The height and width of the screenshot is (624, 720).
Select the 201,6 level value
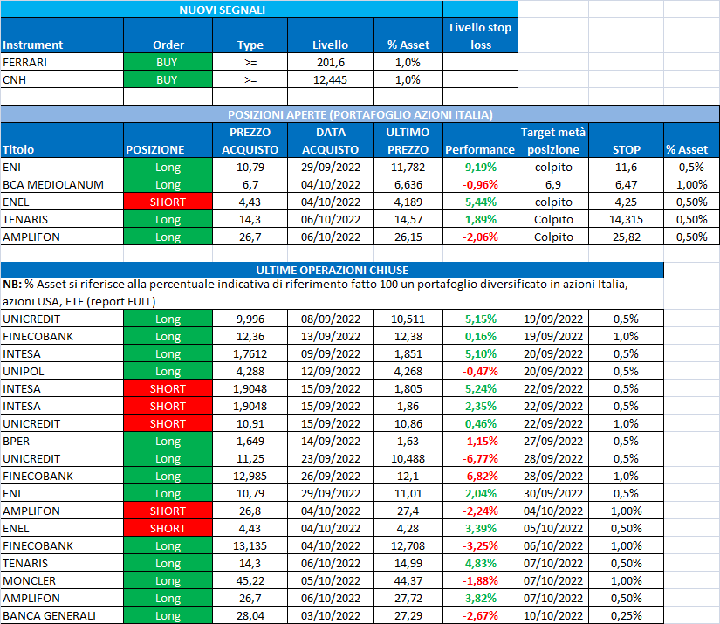pyautogui.click(x=331, y=62)
